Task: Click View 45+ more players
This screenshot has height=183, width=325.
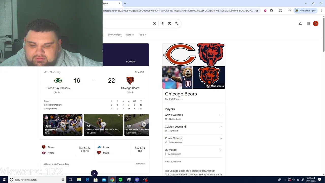Action: coord(173,161)
